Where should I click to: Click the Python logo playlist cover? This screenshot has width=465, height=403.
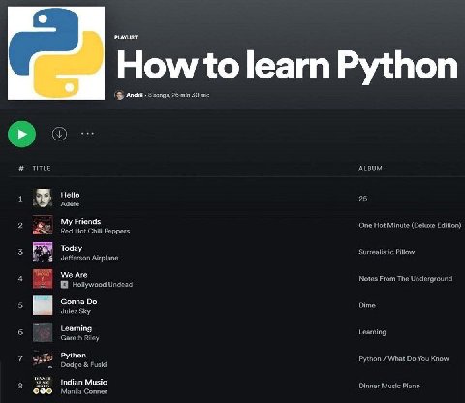click(x=56, y=53)
